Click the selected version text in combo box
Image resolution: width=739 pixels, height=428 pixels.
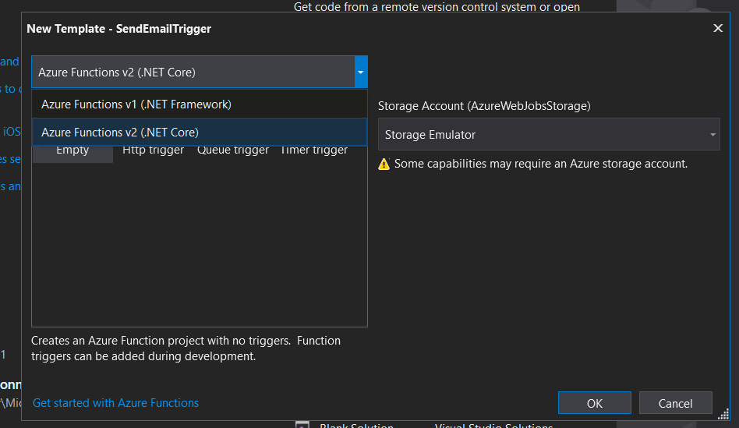coord(117,73)
